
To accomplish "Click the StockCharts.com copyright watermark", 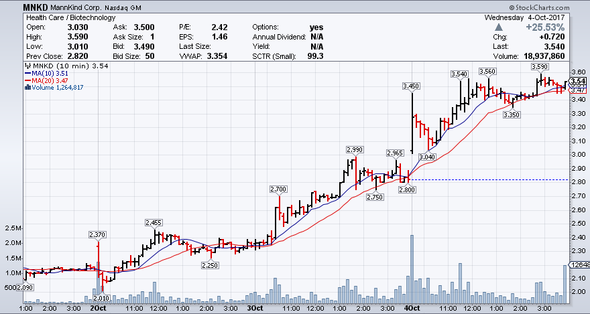I will pyautogui.click(x=553, y=7).
